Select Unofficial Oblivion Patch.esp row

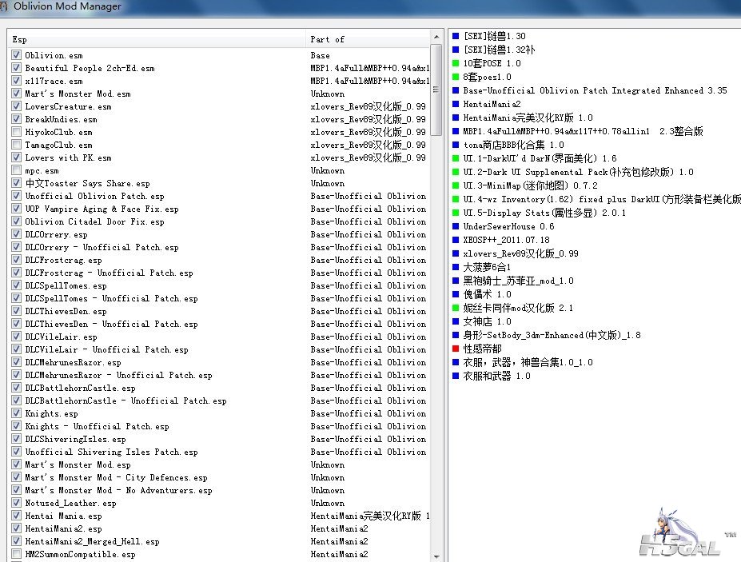tap(219, 196)
